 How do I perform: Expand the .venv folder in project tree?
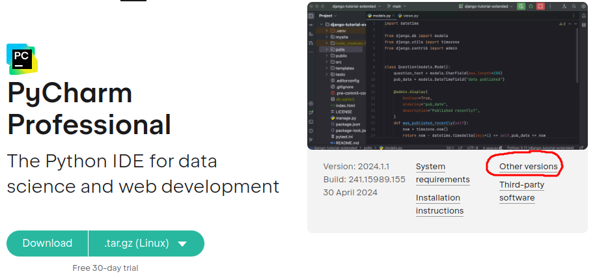327,31
